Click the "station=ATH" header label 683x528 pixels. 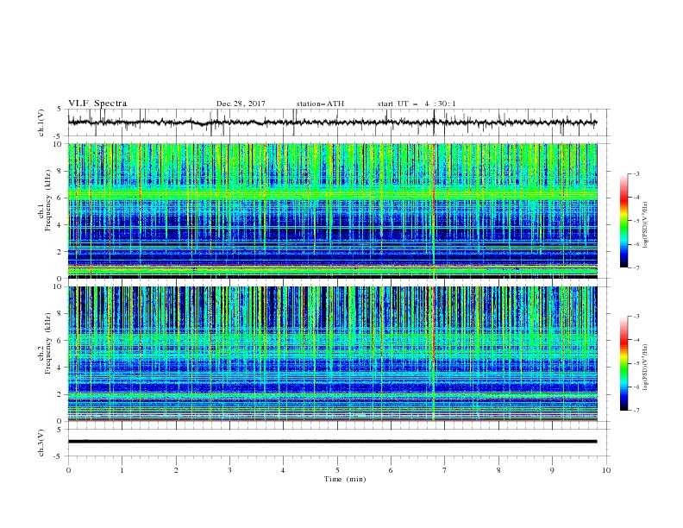tap(320, 104)
